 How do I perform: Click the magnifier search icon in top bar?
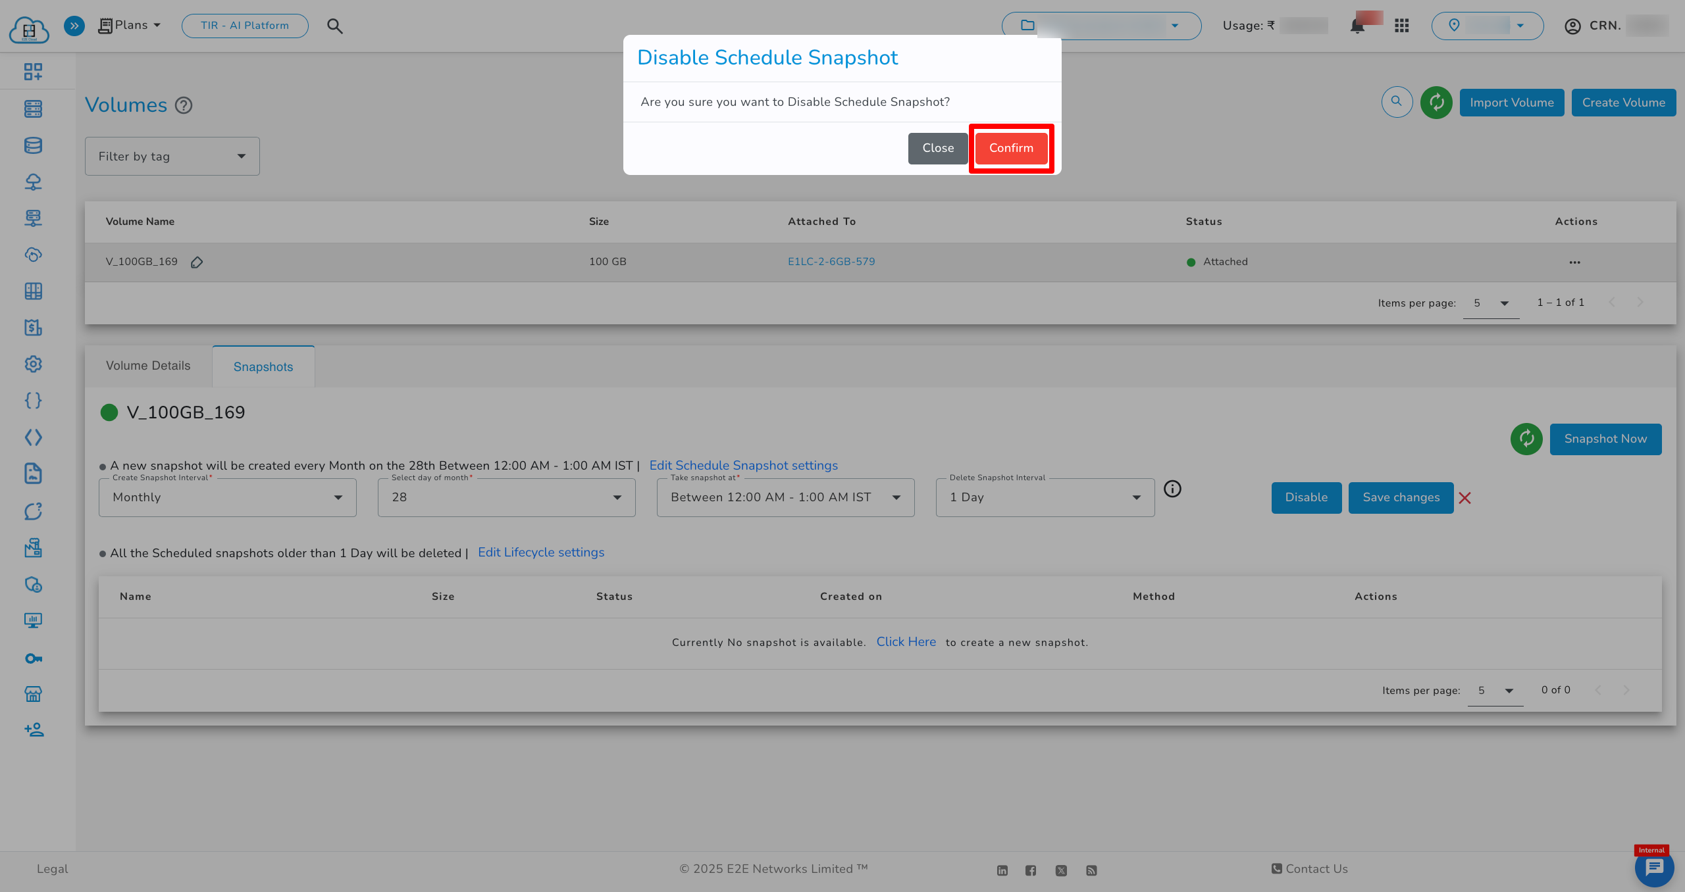335,26
